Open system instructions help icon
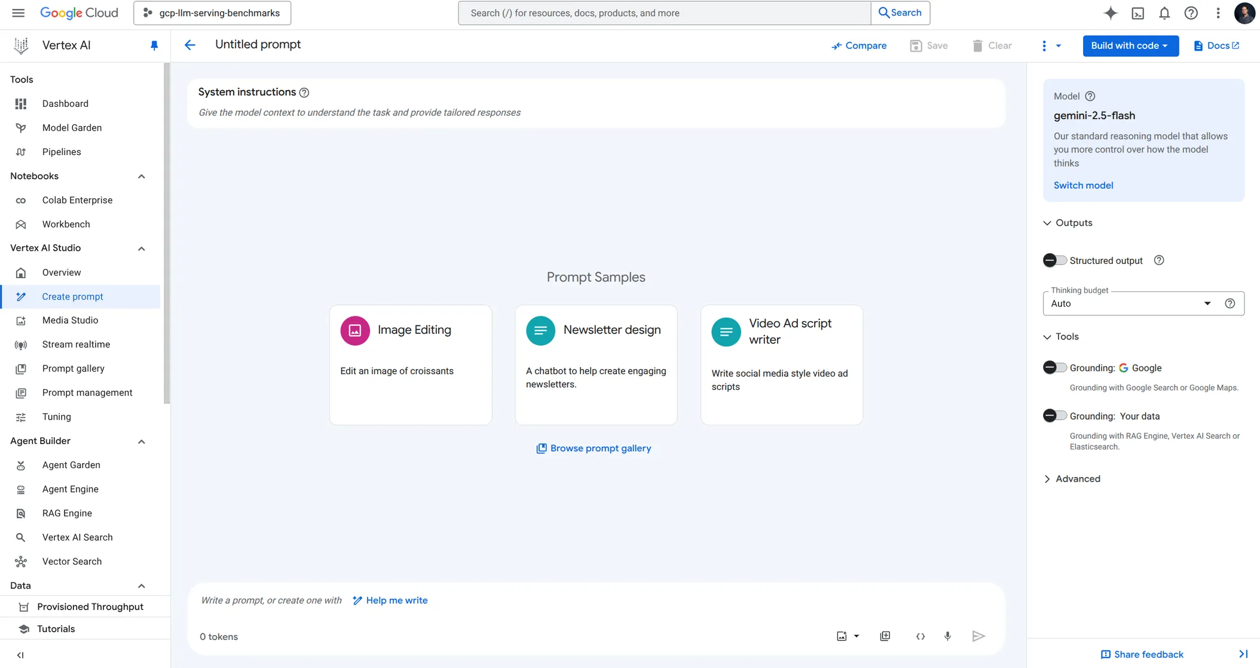1260x668 pixels. pos(304,93)
